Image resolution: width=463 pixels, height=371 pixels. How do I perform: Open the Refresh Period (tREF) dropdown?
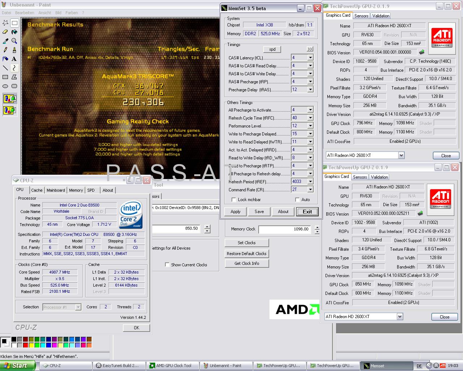(x=310, y=182)
